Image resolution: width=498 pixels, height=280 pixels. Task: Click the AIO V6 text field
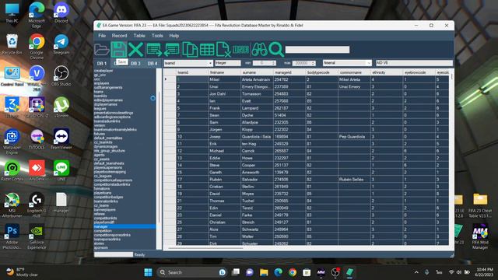[414, 63]
